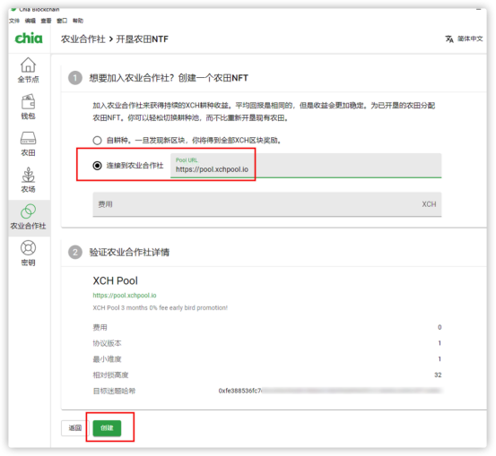This screenshot has height=456, width=496.
Task: Open the https://pool.xchpool.io link under XCH Pool
Action: pos(125,295)
